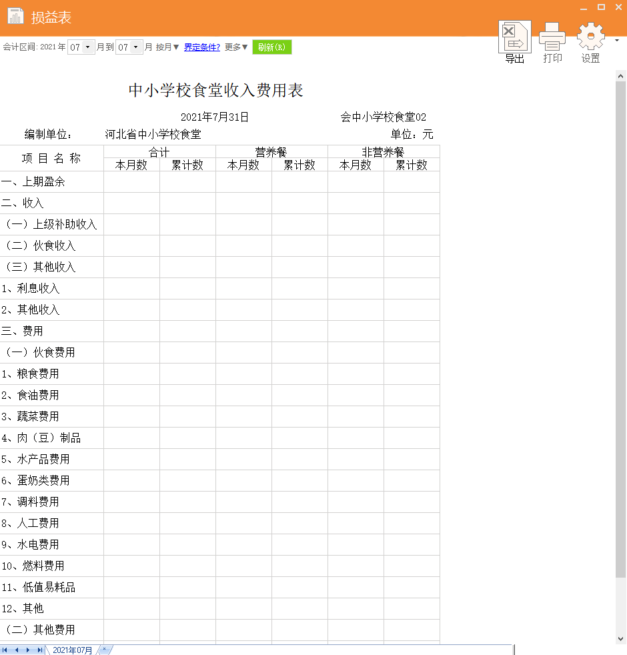Open the 界定条件 criteria link
The image size is (627, 655).
pyautogui.click(x=201, y=47)
